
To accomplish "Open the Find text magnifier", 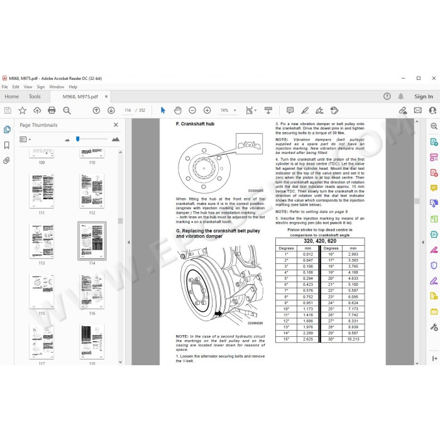I will 67,111.
